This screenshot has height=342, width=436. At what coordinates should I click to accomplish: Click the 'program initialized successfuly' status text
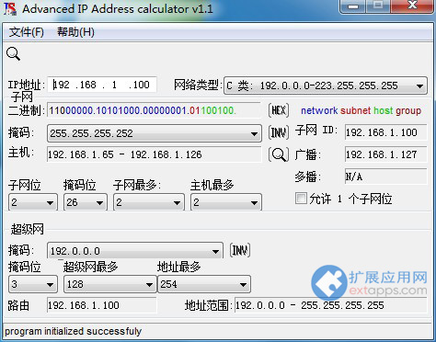(x=73, y=331)
